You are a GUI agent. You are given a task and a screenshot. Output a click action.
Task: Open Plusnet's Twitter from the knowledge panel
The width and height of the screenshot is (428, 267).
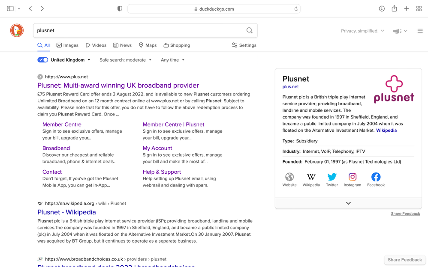(x=332, y=177)
